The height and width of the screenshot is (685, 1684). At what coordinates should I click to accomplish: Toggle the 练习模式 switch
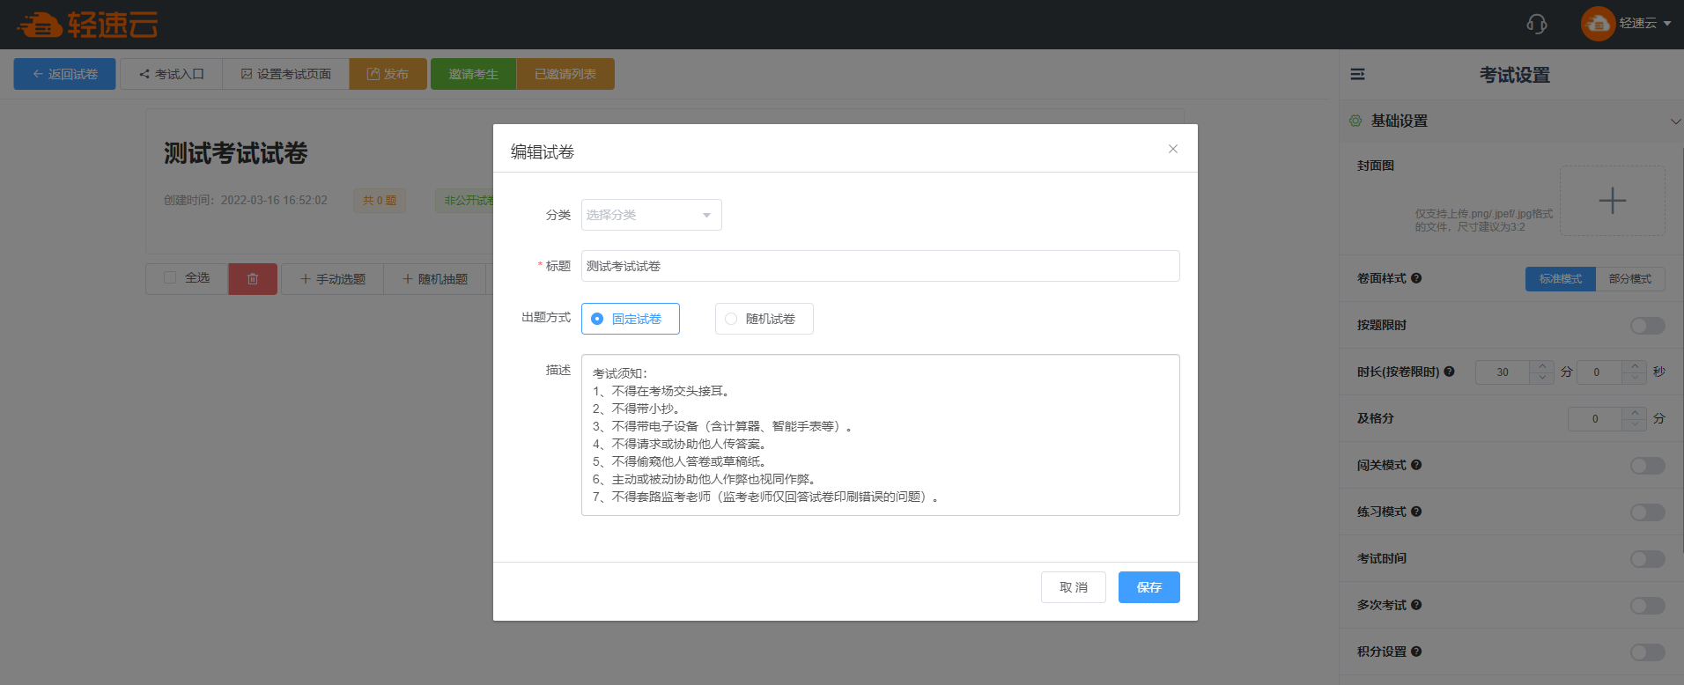coord(1646,512)
